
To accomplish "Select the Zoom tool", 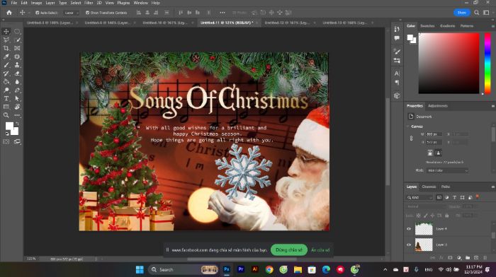I will tap(6, 115).
